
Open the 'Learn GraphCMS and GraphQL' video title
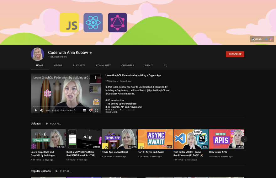point(44,154)
